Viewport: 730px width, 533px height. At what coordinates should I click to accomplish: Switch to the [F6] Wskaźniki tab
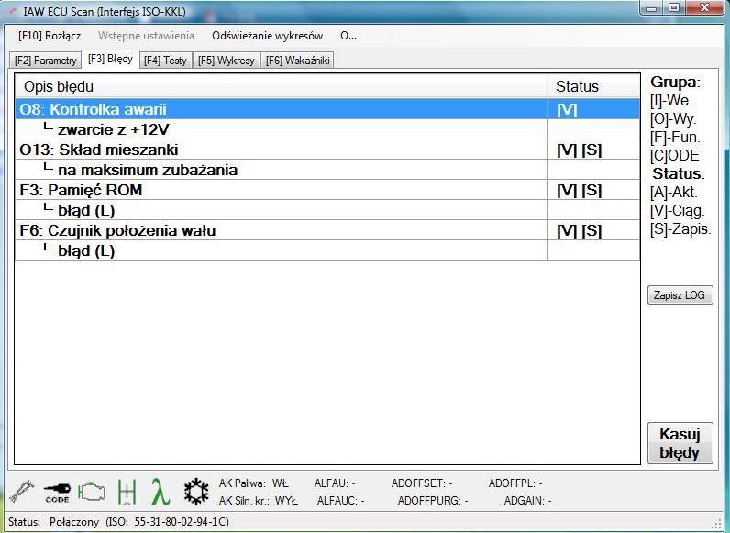pyautogui.click(x=297, y=61)
